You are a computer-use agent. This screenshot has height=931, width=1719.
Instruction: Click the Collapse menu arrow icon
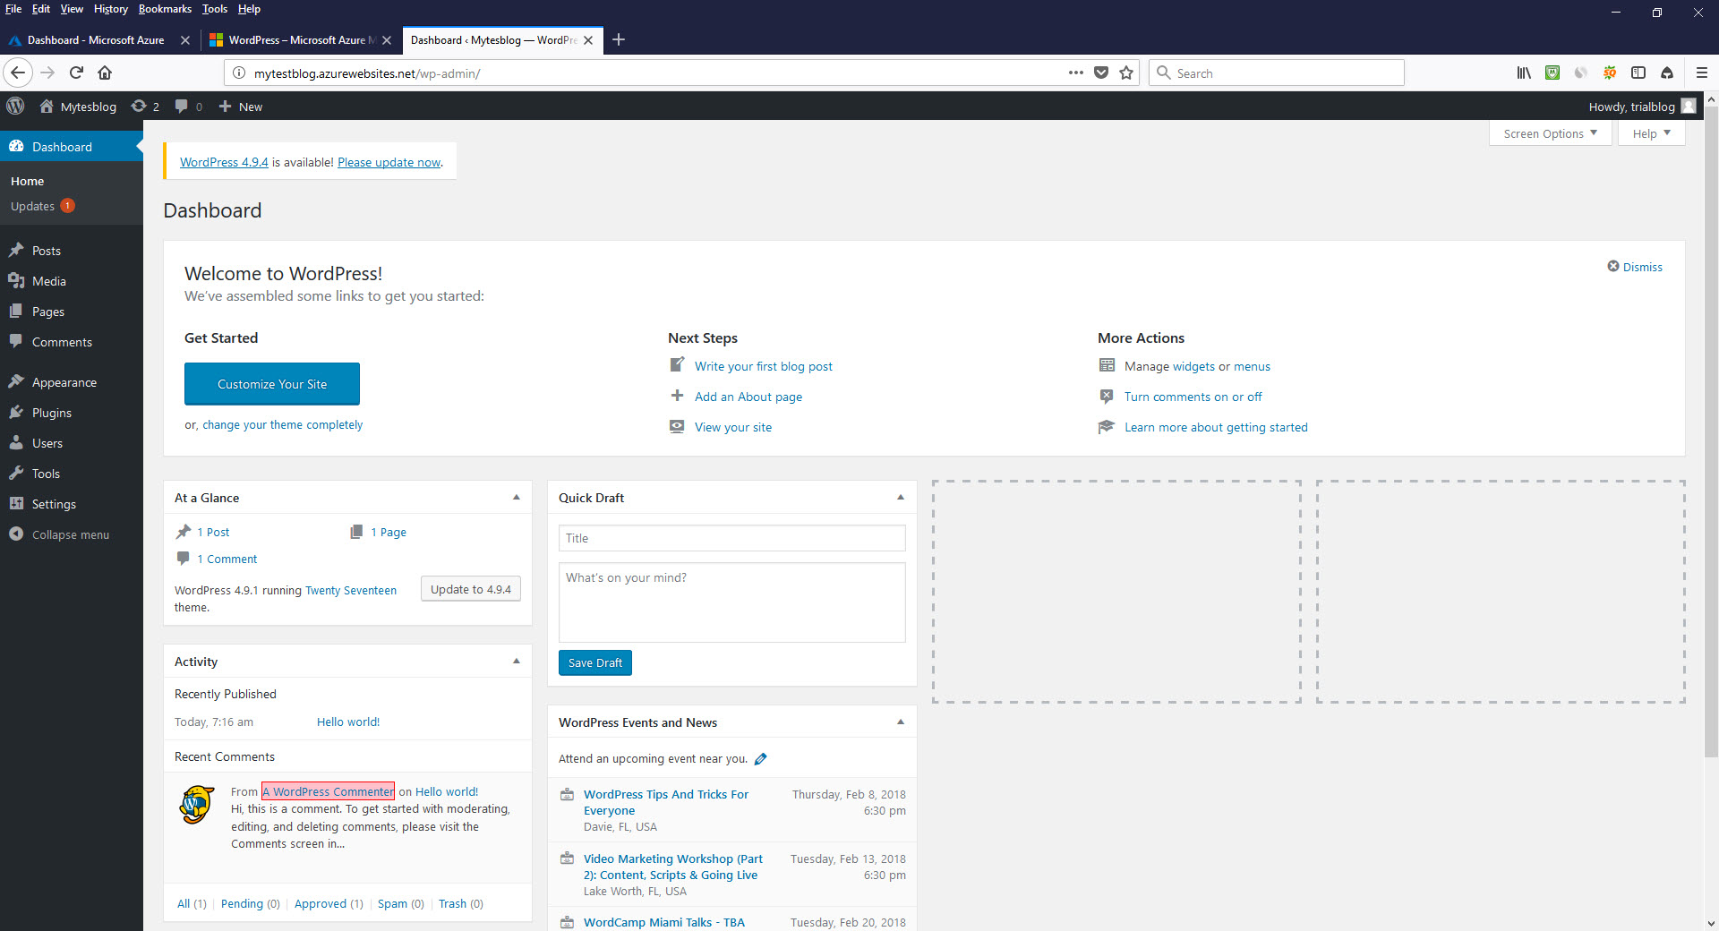coord(16,534)
